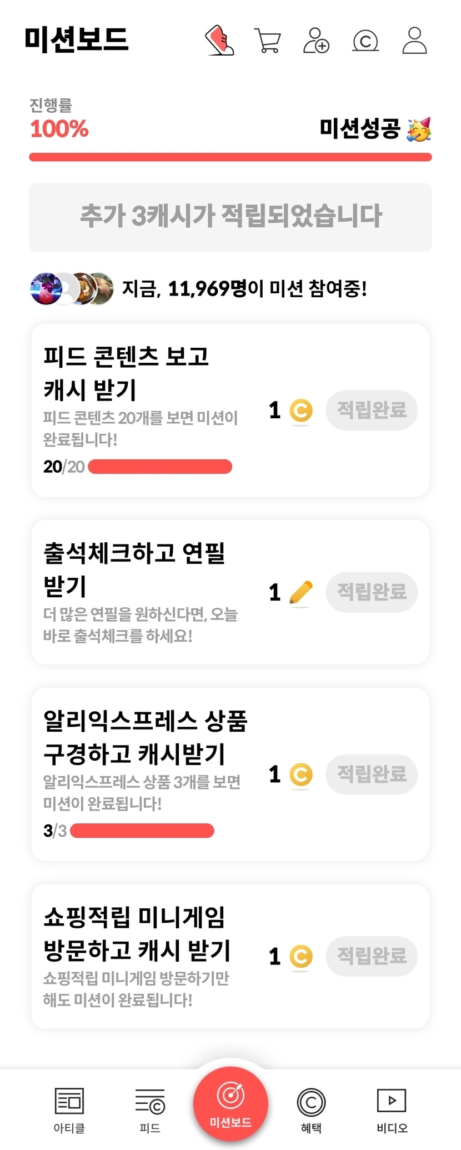Open the cash balance icon in header
The height and width of the screenshot is (1150, 461).
[365, 41]
